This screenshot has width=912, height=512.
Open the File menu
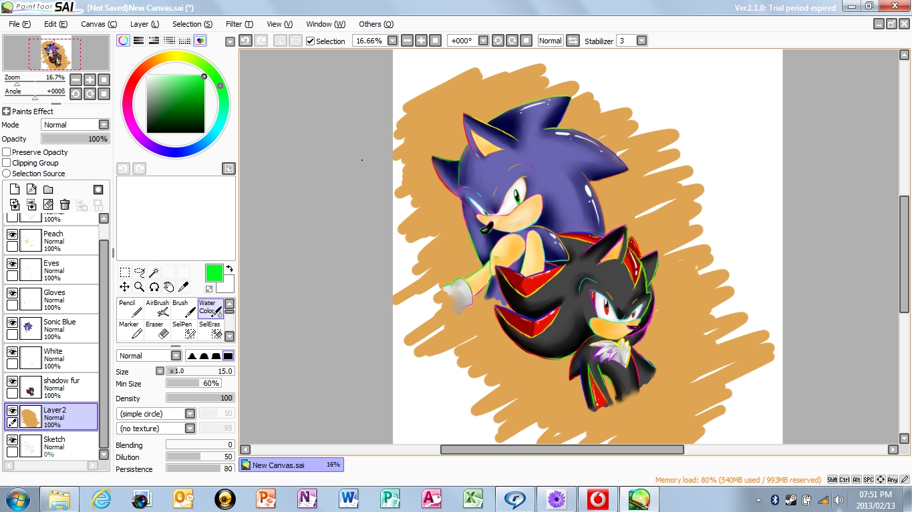[x=20, y=24]
